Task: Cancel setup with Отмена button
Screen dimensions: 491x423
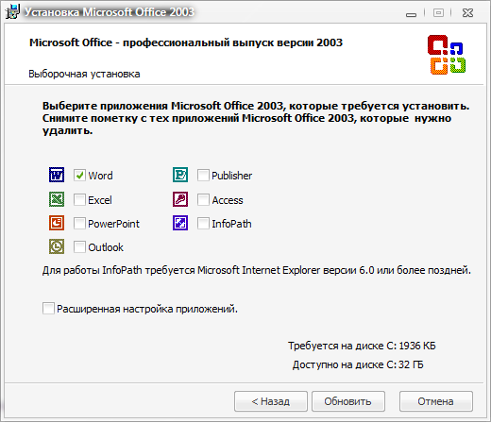Action: click(x=436, y=401)
